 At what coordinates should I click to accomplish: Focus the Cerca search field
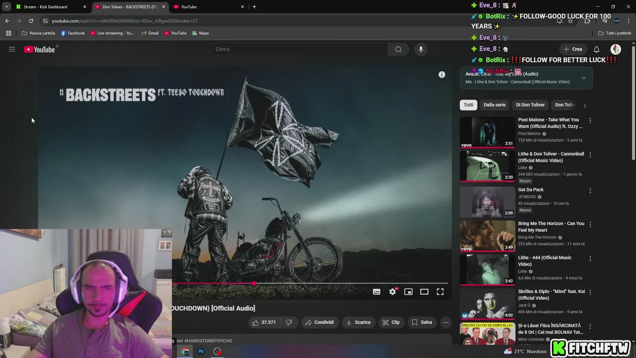(x=300, y=49)
